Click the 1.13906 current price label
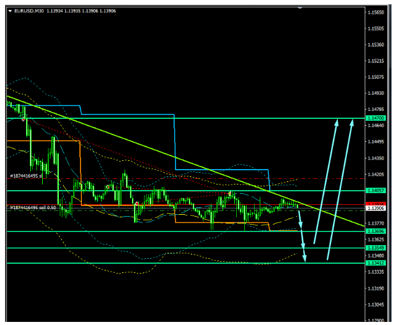 [376, 209]
